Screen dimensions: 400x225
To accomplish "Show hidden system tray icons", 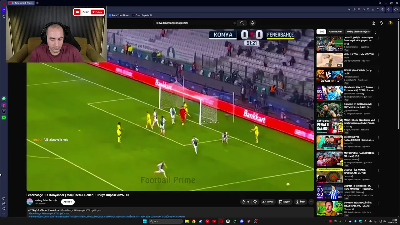I will (x=325, y=221).
